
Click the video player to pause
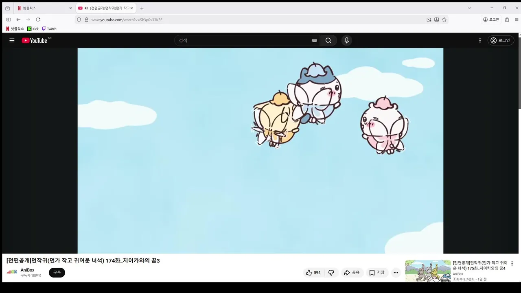click(x=260, y=151)
